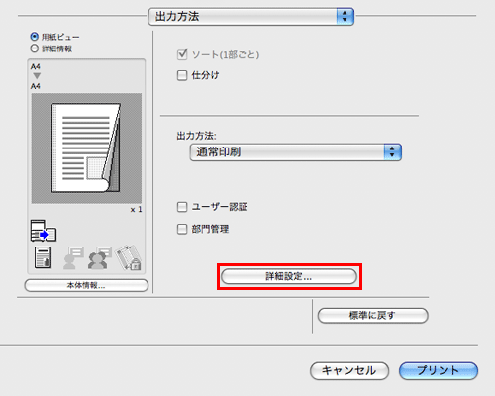Click the grayed secure print lock icon
The height and width of the screenshot is (396, 495).
pyautogui.click(x=129, y=257)
